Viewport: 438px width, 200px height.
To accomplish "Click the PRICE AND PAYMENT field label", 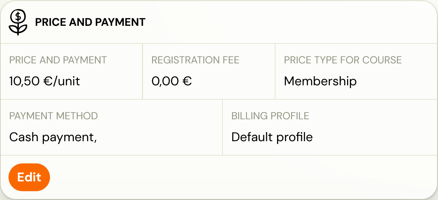I will tap(58, 60).
